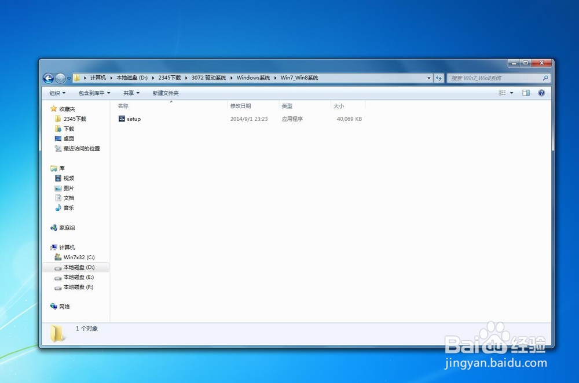The height and width of the screenshot is (383, 579).
Task: Click the 图片 library icon
Action: pos(58,188)
